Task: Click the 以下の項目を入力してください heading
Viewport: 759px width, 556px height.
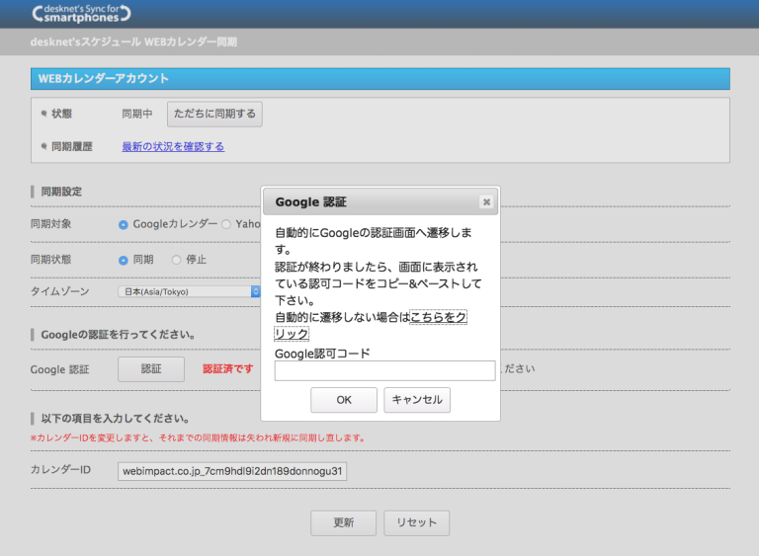Action: coord(116,419)
